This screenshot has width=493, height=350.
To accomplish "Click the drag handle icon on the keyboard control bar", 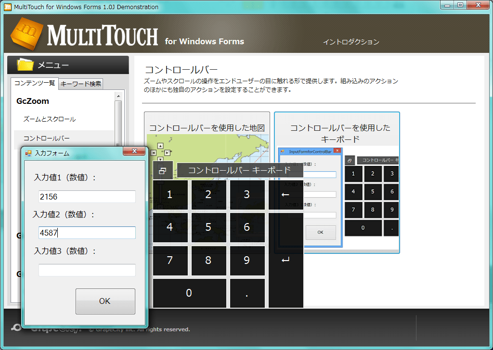I will (164, 171).
